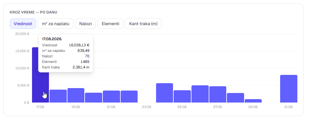Open the Nalozi tab
The height and width of the screenshot is (124, 314).
click(86, 24)
